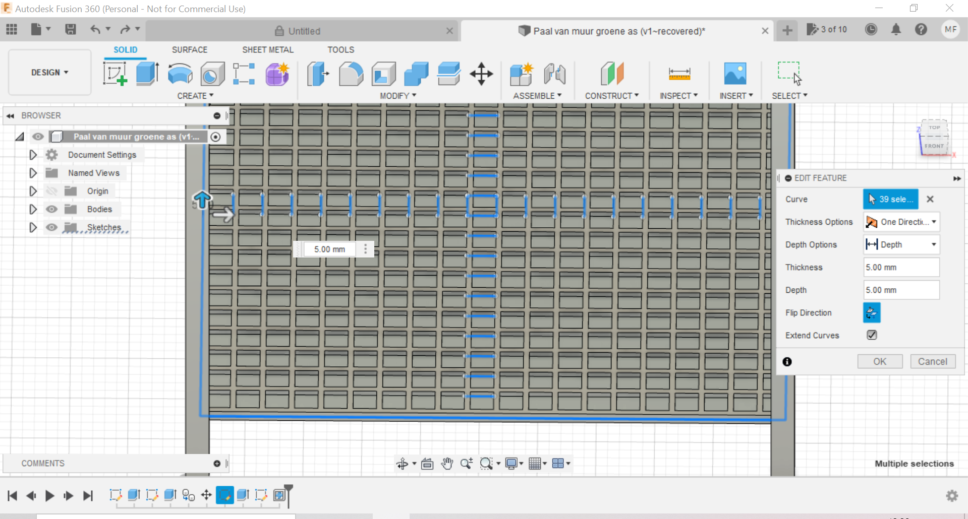Cancel the Edit Feature dialog
This screenshot has height=519, width=968.
tap(933, 361)
